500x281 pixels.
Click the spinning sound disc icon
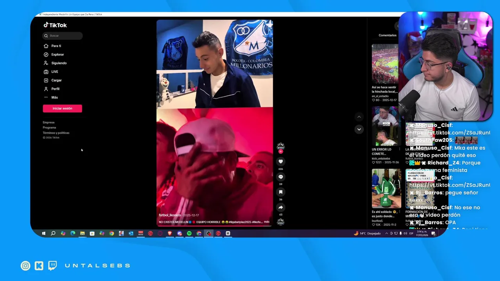click(280, 222)
